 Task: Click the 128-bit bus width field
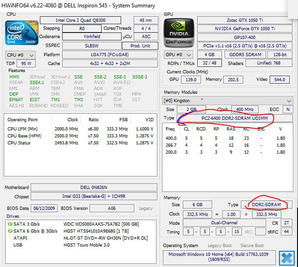(x=280, y=55)
